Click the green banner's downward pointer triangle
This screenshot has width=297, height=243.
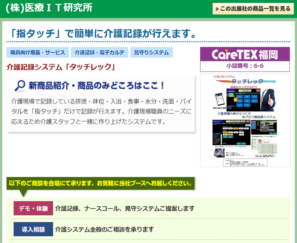tap(23, 193)
